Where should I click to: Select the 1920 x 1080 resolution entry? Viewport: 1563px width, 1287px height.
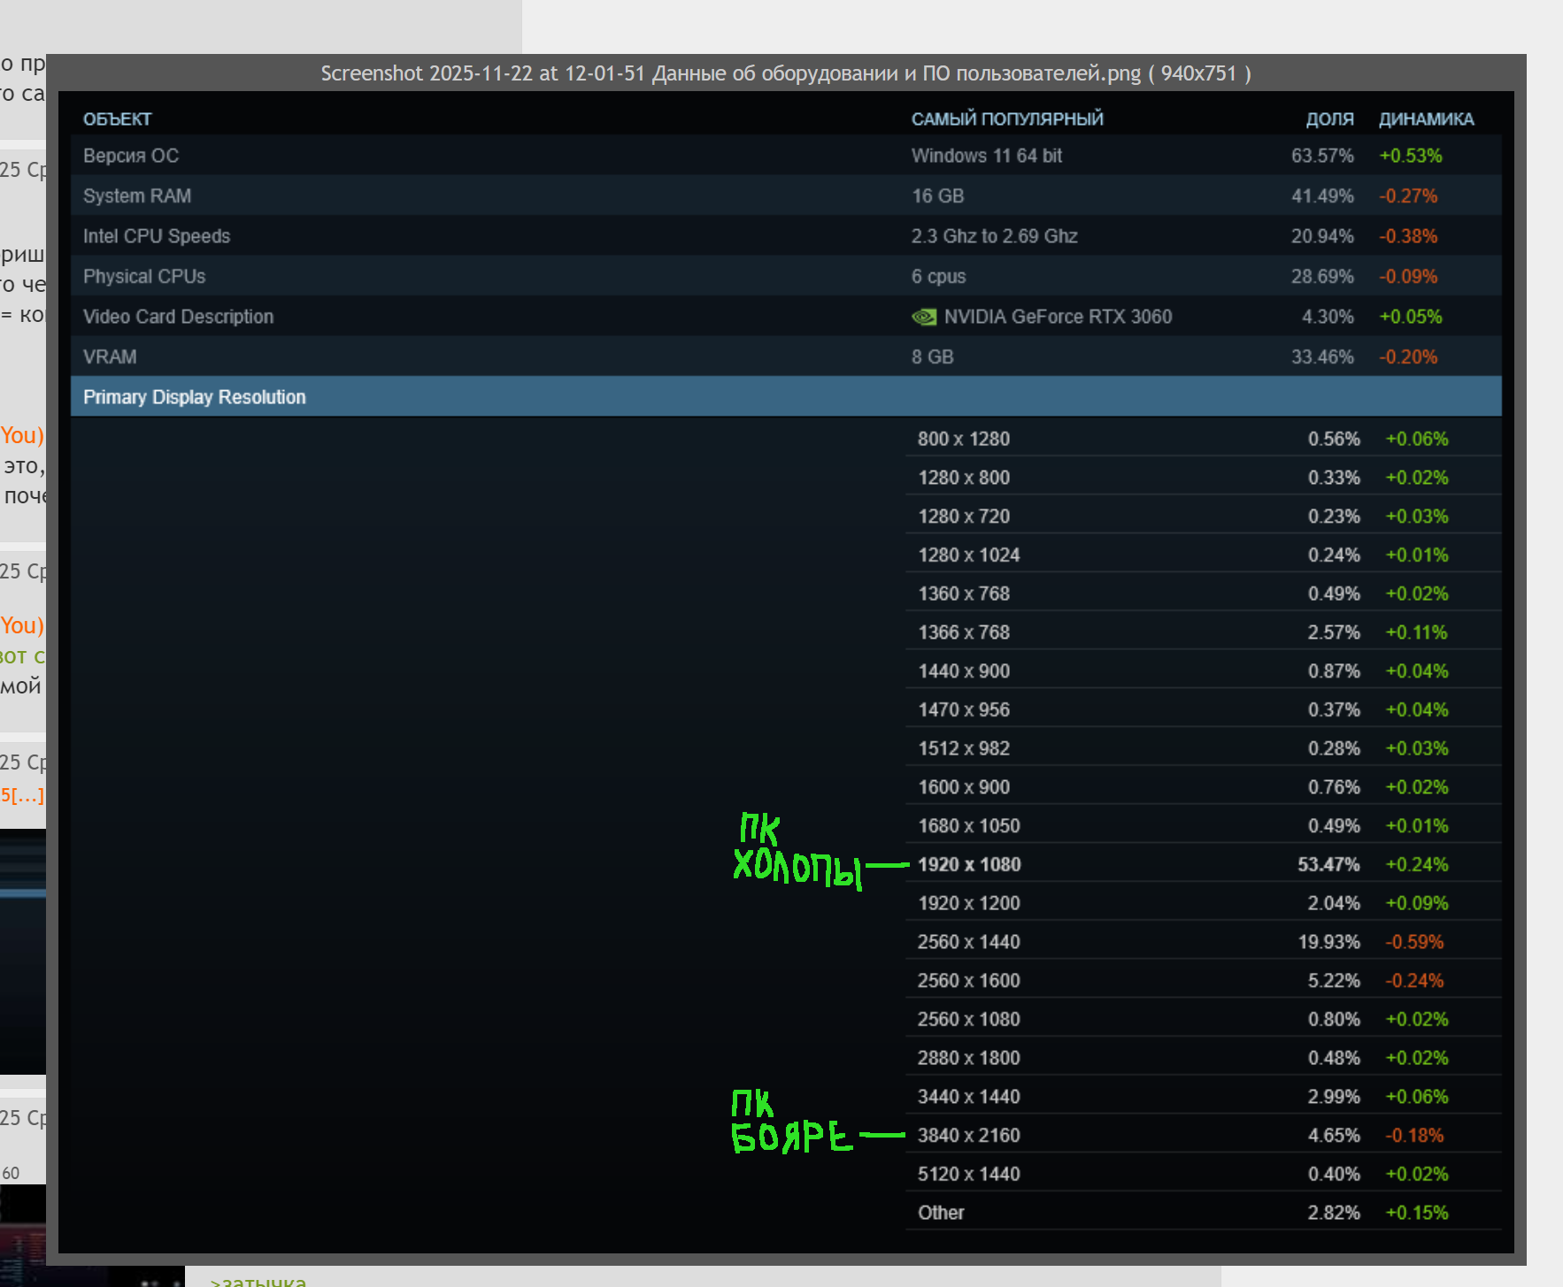click(969, 864)
